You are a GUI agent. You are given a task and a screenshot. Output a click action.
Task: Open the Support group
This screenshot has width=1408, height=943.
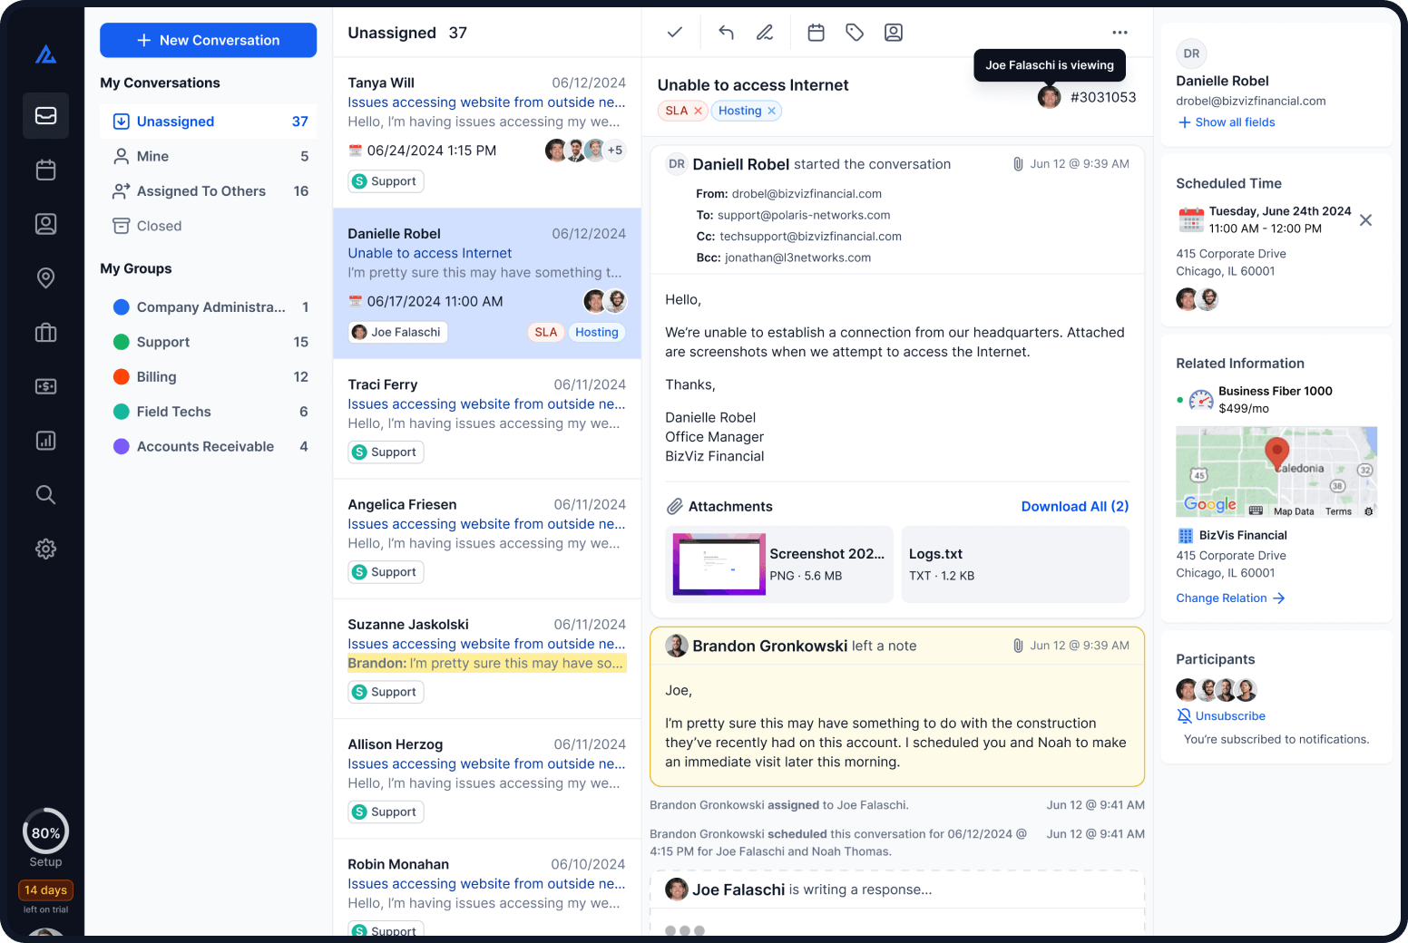[209, 342]
